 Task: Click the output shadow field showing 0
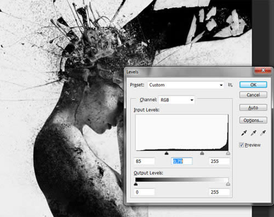point(144,192)
